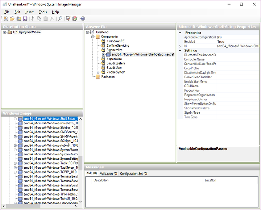Select amd64_Microsoft-Windows-SQMApi component
261x210 pixels.
click(51, 141)
